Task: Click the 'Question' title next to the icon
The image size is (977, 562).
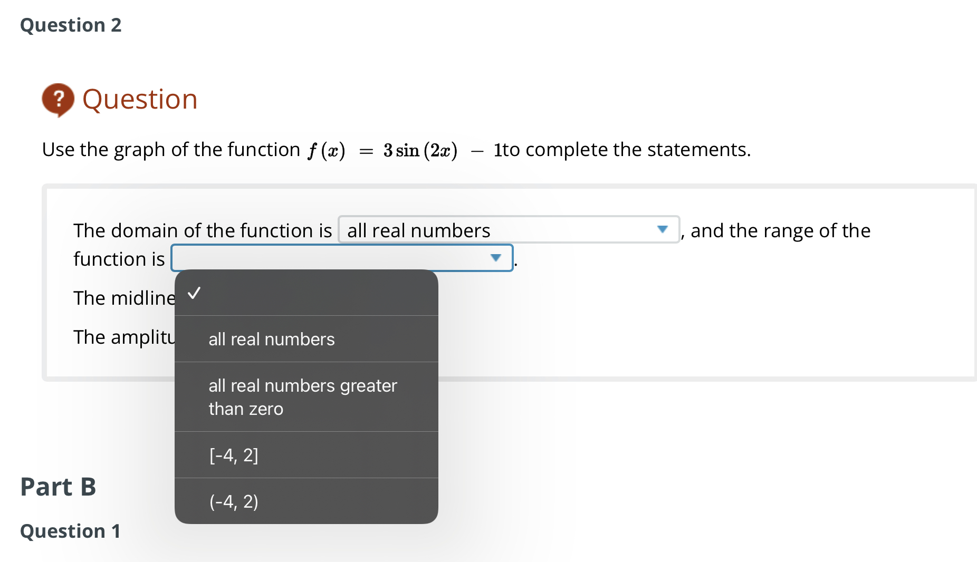Action: (x=140, y=99)
